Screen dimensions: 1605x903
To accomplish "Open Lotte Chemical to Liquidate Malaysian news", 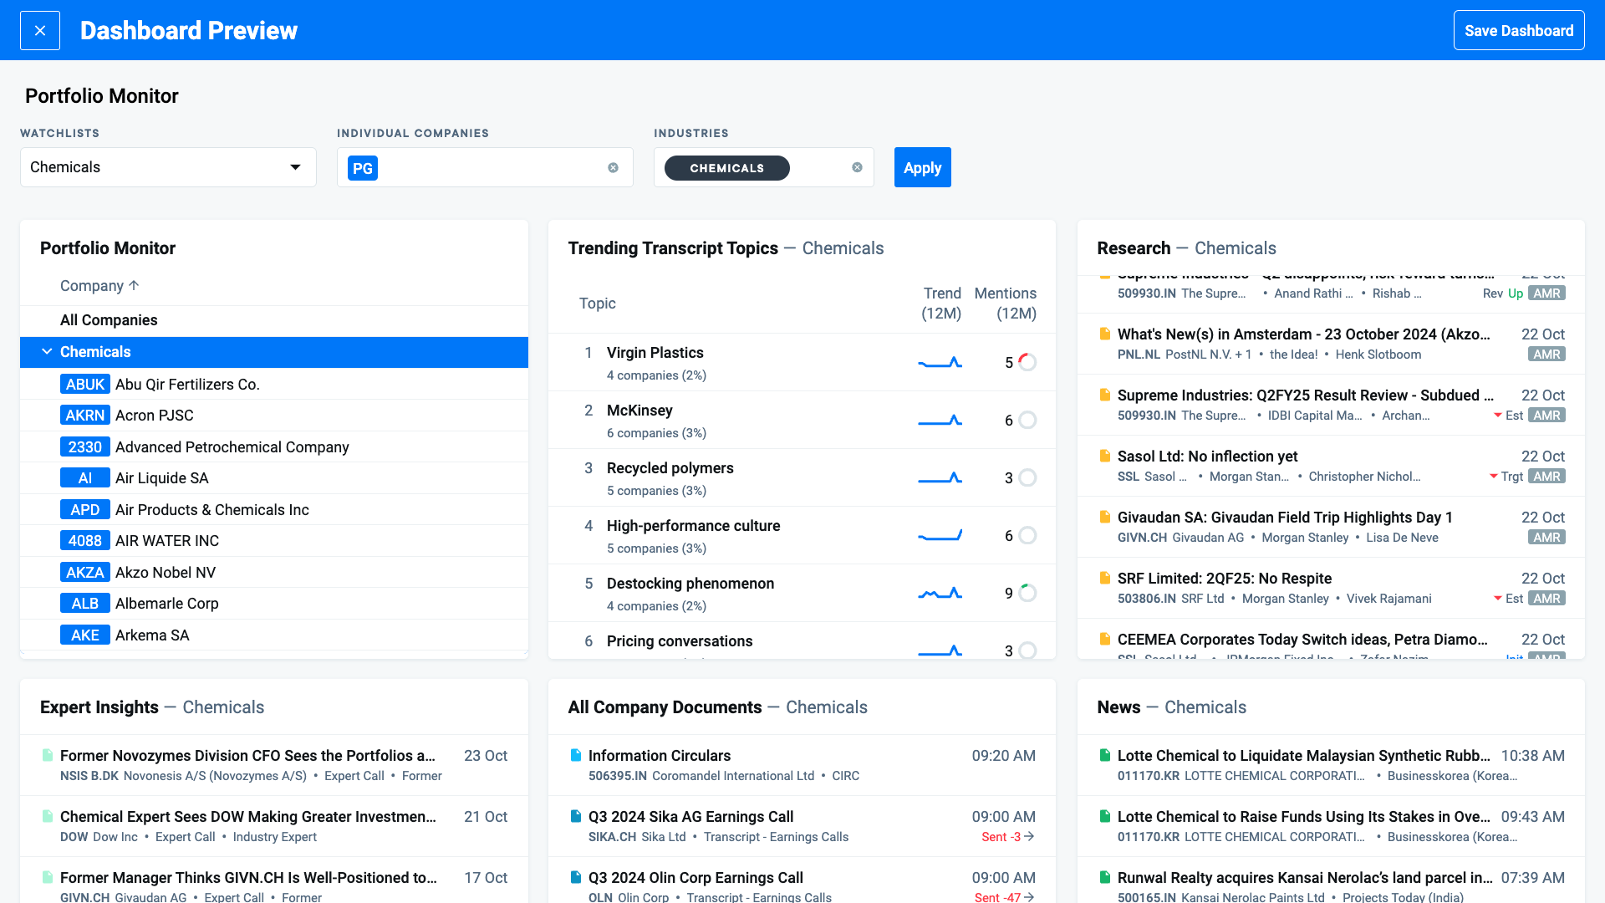I will coord(1303,756).
